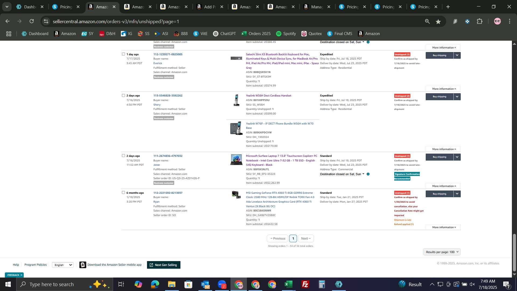
Task: Open the ASI bookmark
Action: pos(161,34)
